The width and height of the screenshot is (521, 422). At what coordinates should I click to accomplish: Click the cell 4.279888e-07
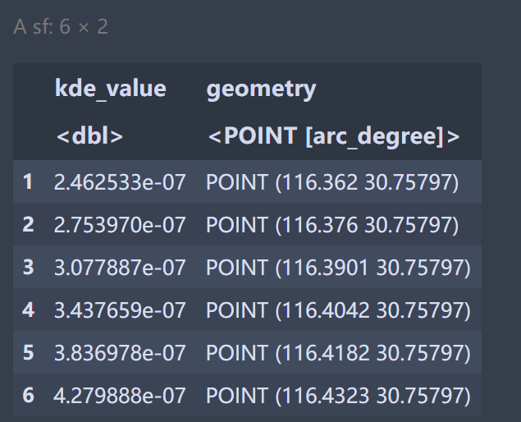click(x=120, y=395)
